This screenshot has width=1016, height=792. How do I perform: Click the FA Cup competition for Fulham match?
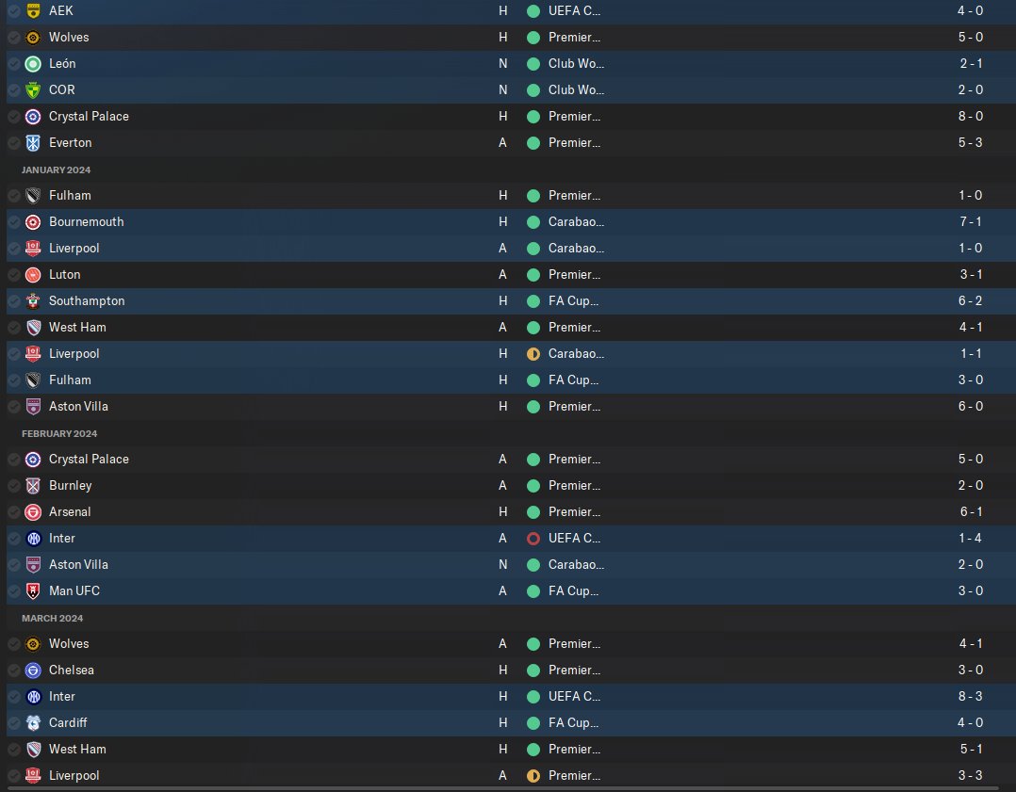click(573, 380)
